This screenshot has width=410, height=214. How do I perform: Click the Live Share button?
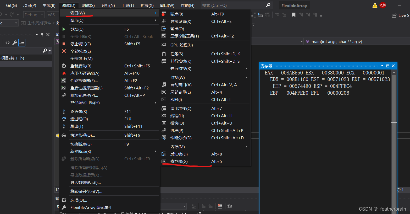[x=401, y=15]
